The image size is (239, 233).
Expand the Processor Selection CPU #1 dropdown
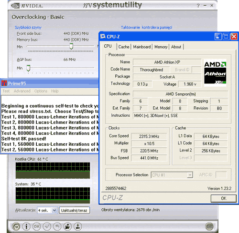click(190, 175)
